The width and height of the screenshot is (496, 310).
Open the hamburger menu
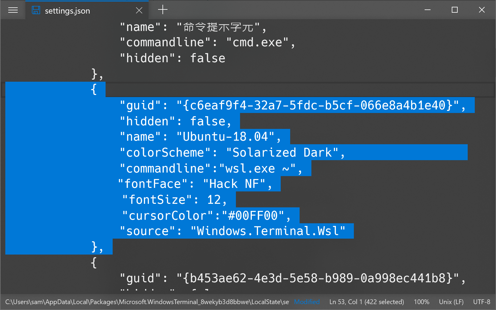(13, 10)
